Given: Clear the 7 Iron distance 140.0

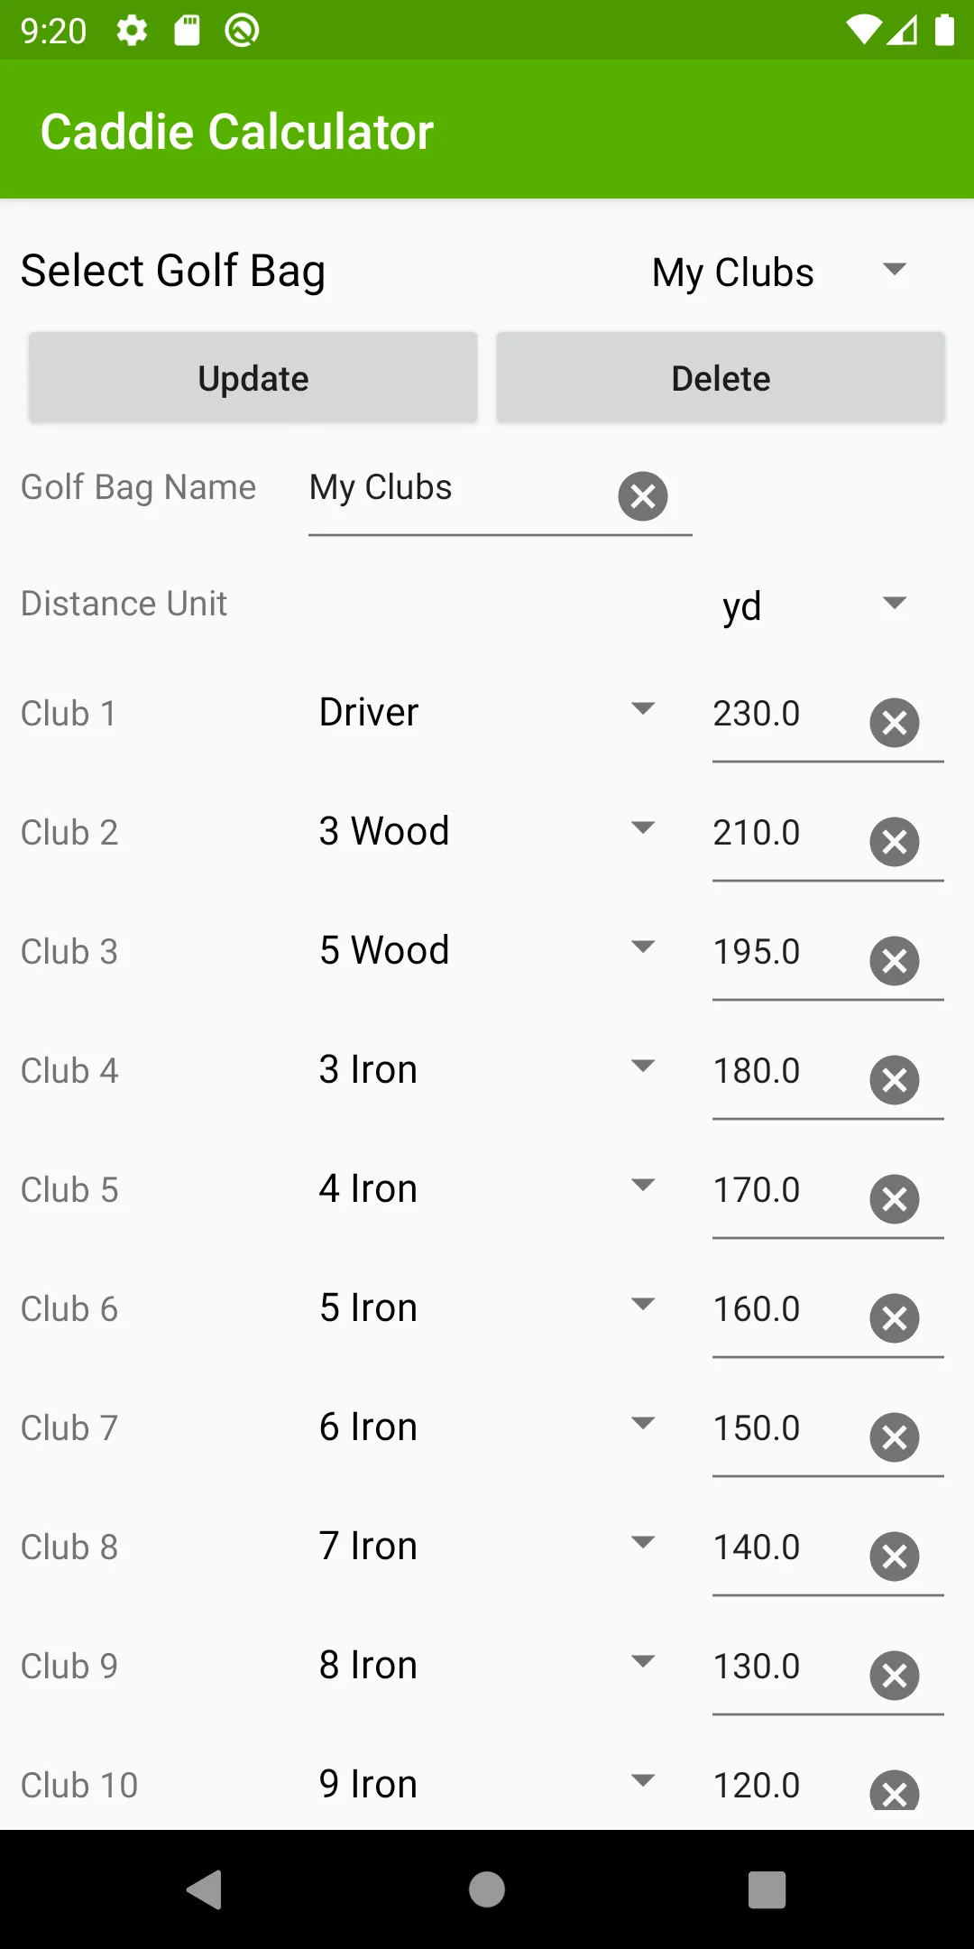Looking at the screenshot, I should tap(895, 1556).
